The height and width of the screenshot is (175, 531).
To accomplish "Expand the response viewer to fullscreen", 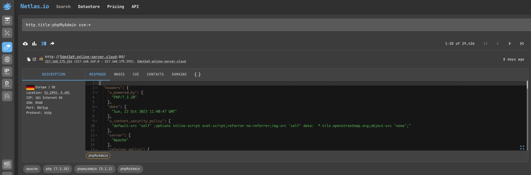I will (x=522, y=147).
